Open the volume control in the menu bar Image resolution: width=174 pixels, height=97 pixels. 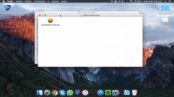tap(123, 1)
